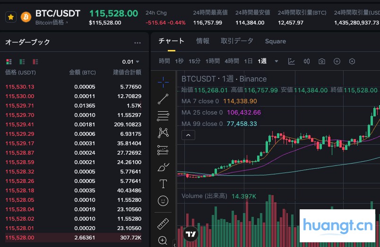The width and height of the screenshot is (380, 247).
Task: Click ask price 115,530.13 row
Action: (73, 87)
